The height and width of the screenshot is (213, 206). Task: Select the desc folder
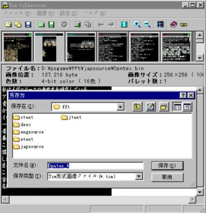point(22,124)
